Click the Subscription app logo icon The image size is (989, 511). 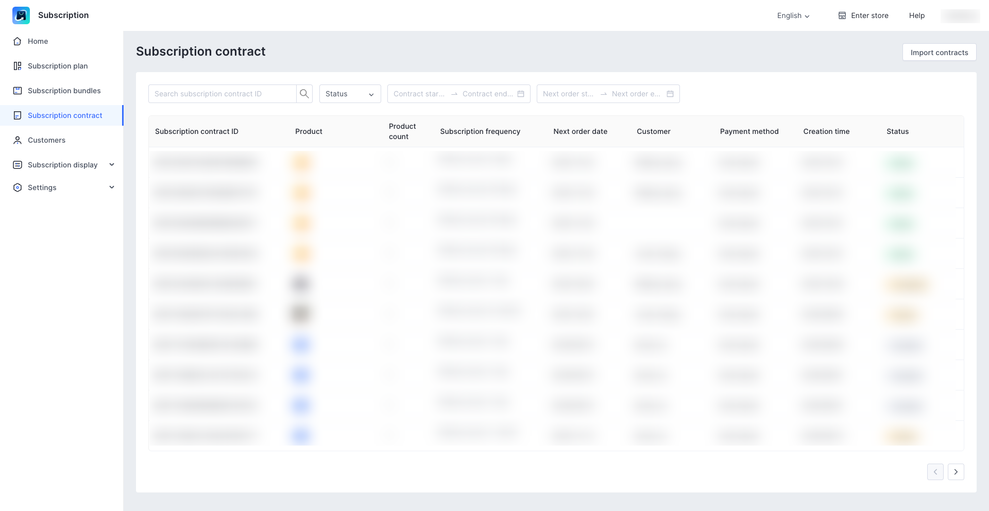21,15
